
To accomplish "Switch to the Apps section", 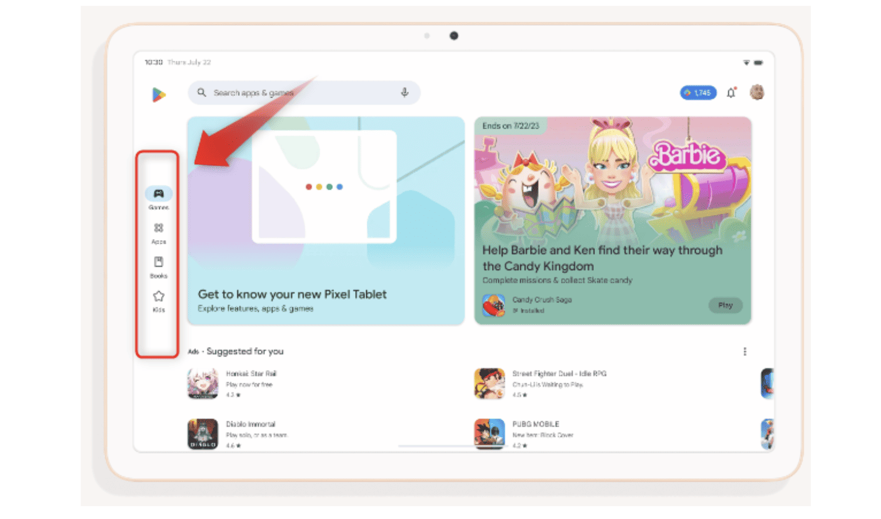I will 159,233.
